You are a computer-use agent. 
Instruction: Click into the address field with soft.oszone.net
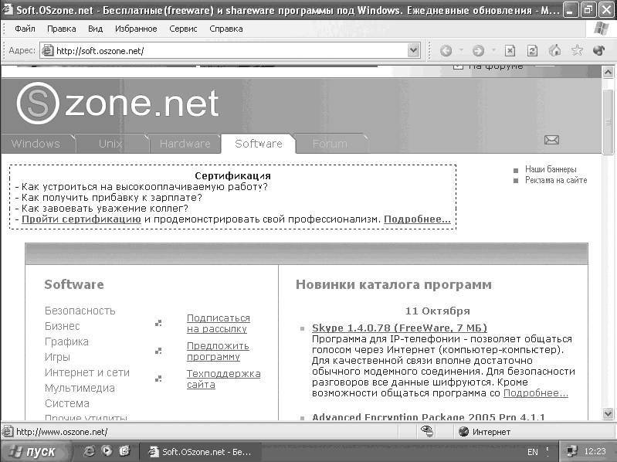pyautogui.click(x=230, y=51)
